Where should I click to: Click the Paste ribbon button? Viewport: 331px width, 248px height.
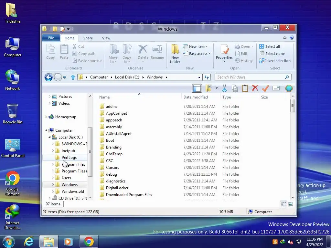tap(64, 52)
